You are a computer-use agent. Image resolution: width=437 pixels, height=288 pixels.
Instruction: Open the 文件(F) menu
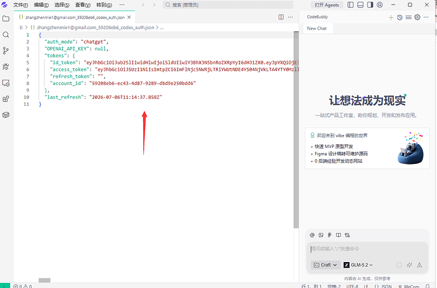pyautogui.click(x=21, y=4)
